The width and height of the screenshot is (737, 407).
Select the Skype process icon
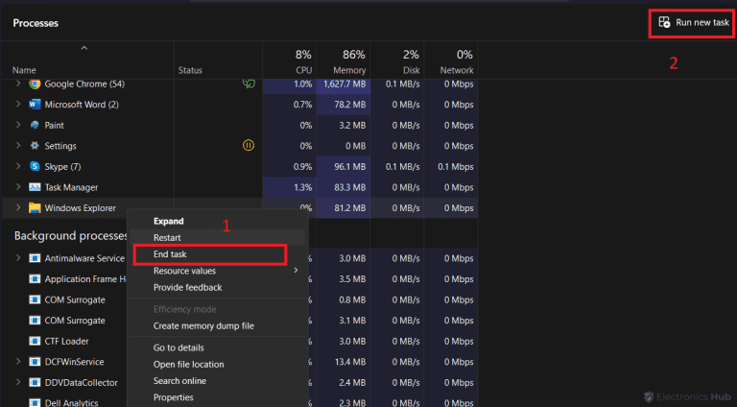(x=35, y=167)
